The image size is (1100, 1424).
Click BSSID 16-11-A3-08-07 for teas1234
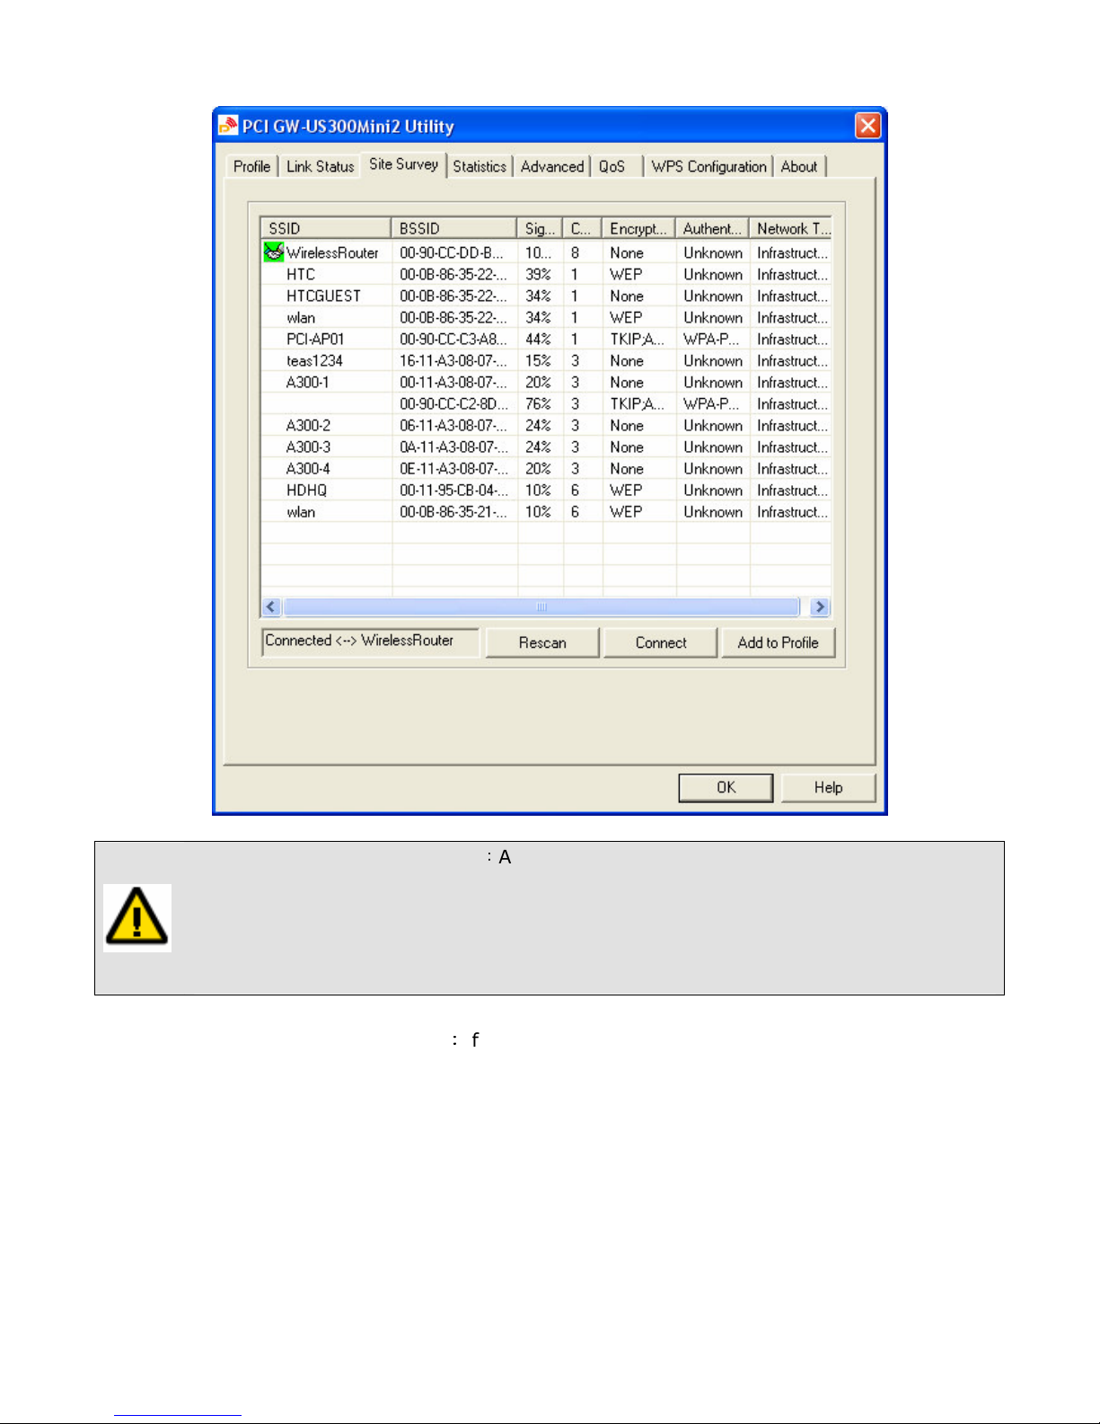tap(453, 360)
